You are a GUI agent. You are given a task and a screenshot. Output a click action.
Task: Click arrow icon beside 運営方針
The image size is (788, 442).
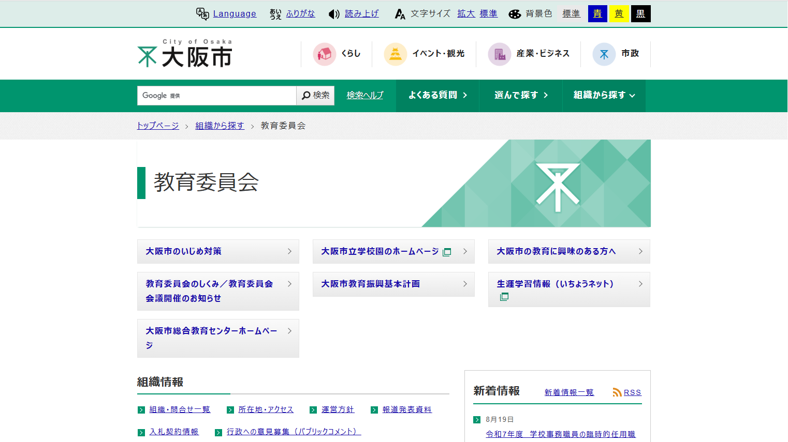point(313,410)
